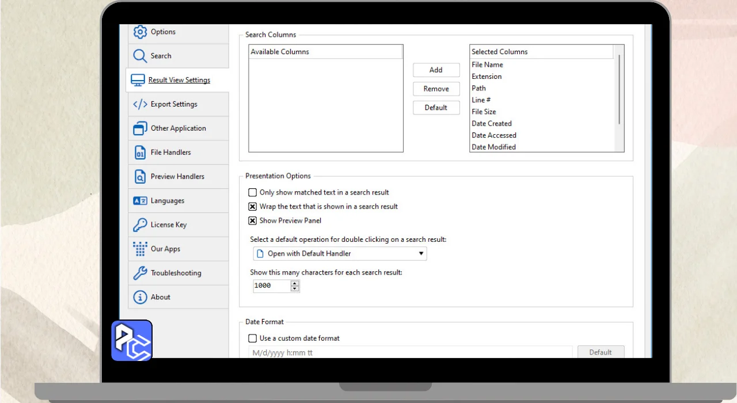Enable only show matched text checkbox
The image size is (737, 403).
coord(252,193)
